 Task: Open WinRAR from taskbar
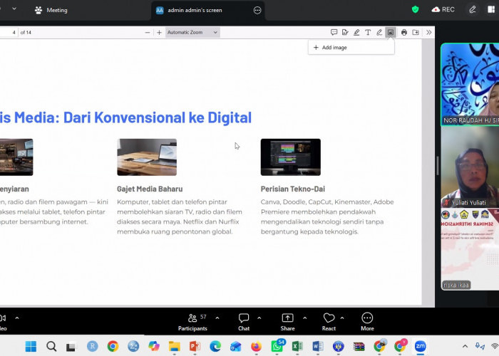pos(359,346)
